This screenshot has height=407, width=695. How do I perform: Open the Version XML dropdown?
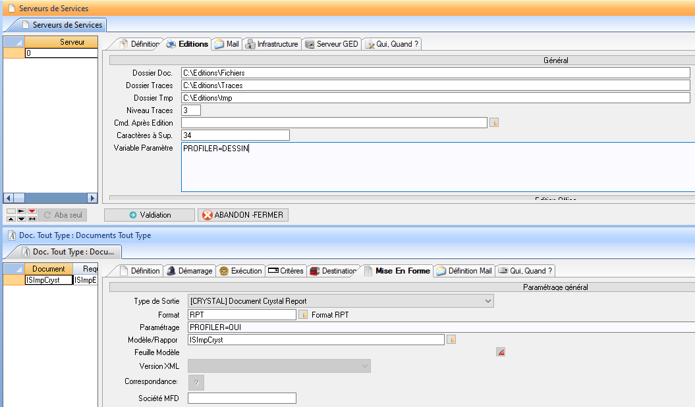pyautogui.click(x=365, y=366)
